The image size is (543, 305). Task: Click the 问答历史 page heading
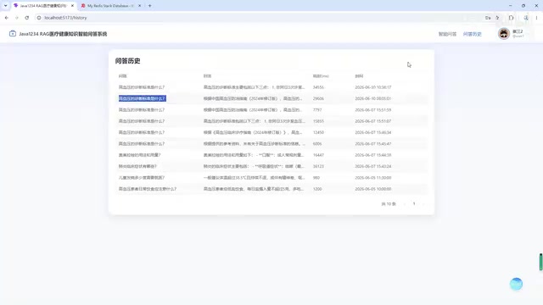point(127,61)
